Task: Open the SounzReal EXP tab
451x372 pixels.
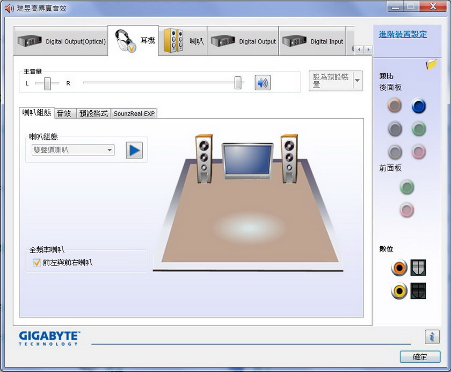Action: [x=134, y=113]
